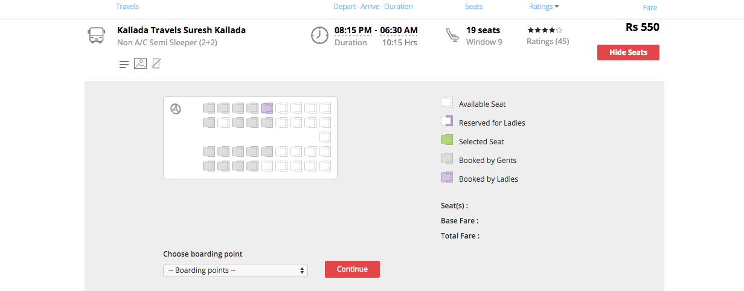744x291 pixels.
Task: Sort results by the Fare column header
Action: pyautogui.click(x=650, y=8)
